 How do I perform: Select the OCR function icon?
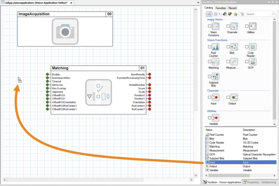(x=252, y=62)
